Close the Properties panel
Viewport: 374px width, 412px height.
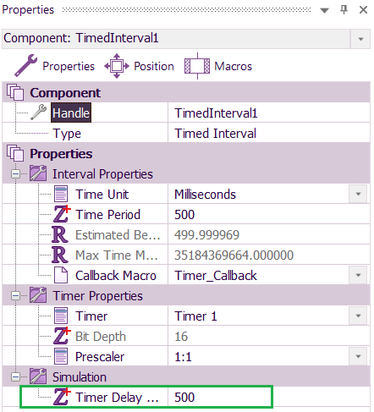363,10
